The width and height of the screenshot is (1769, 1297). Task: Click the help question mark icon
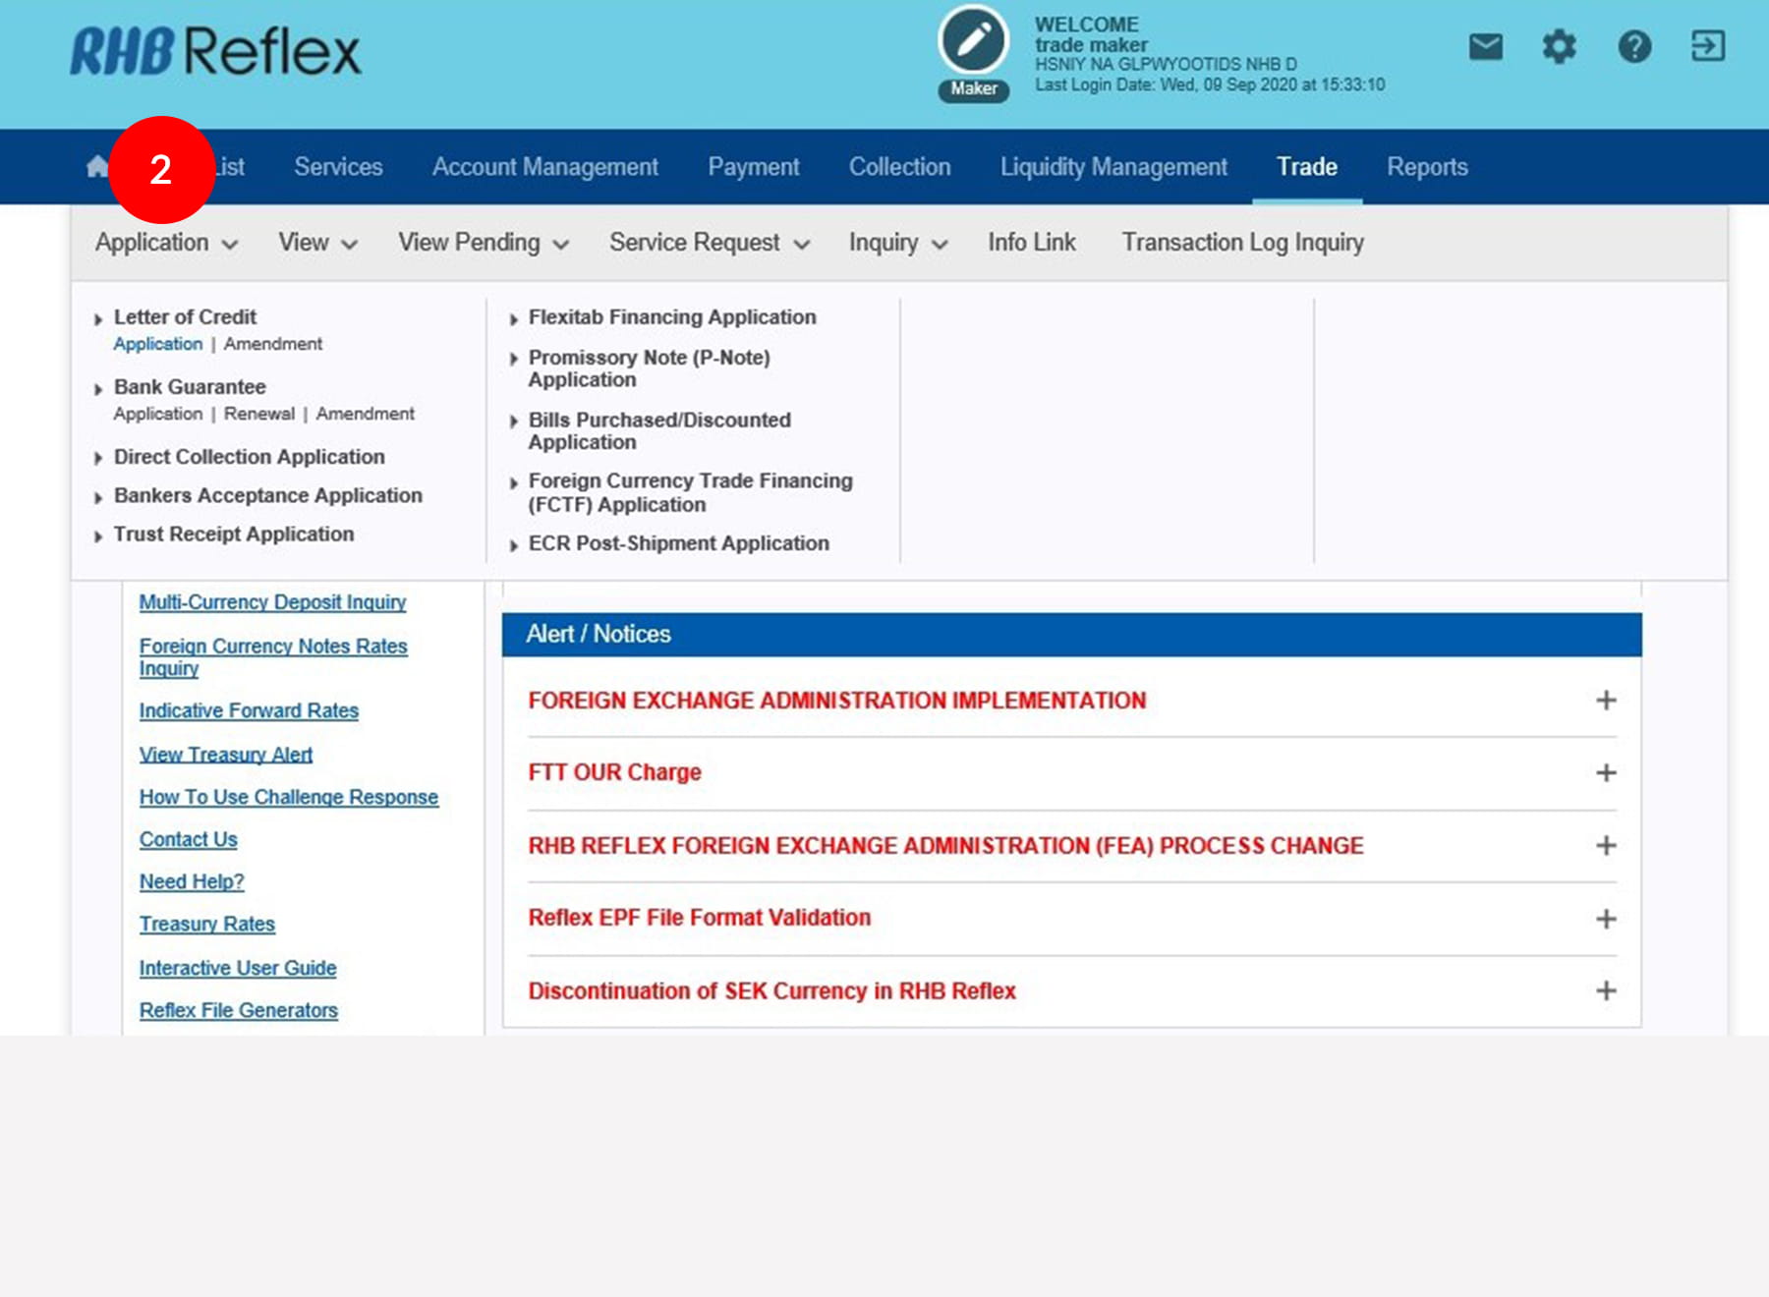(x=1634, y=46)
